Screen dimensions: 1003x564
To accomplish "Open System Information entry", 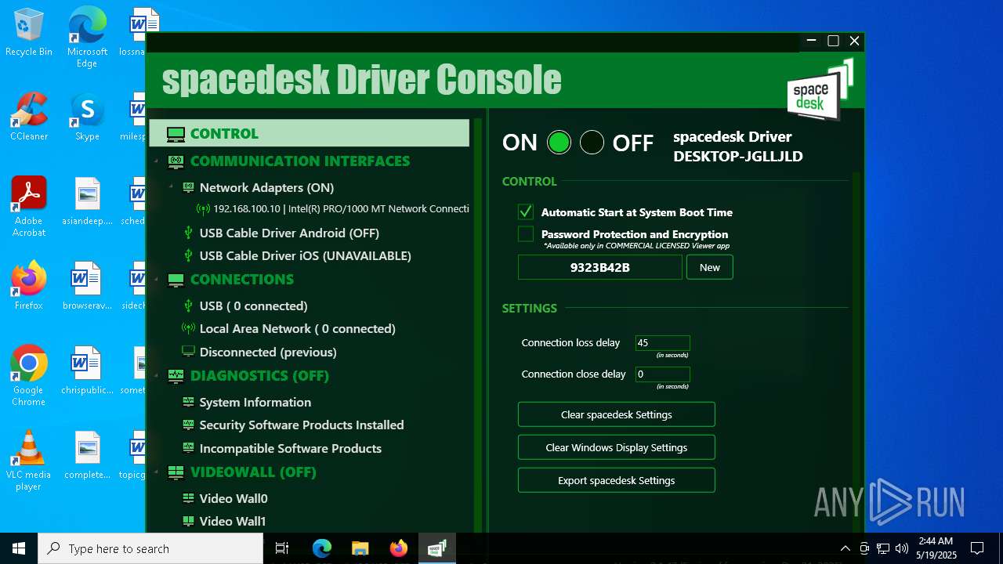I will click(x=255, y=402).
